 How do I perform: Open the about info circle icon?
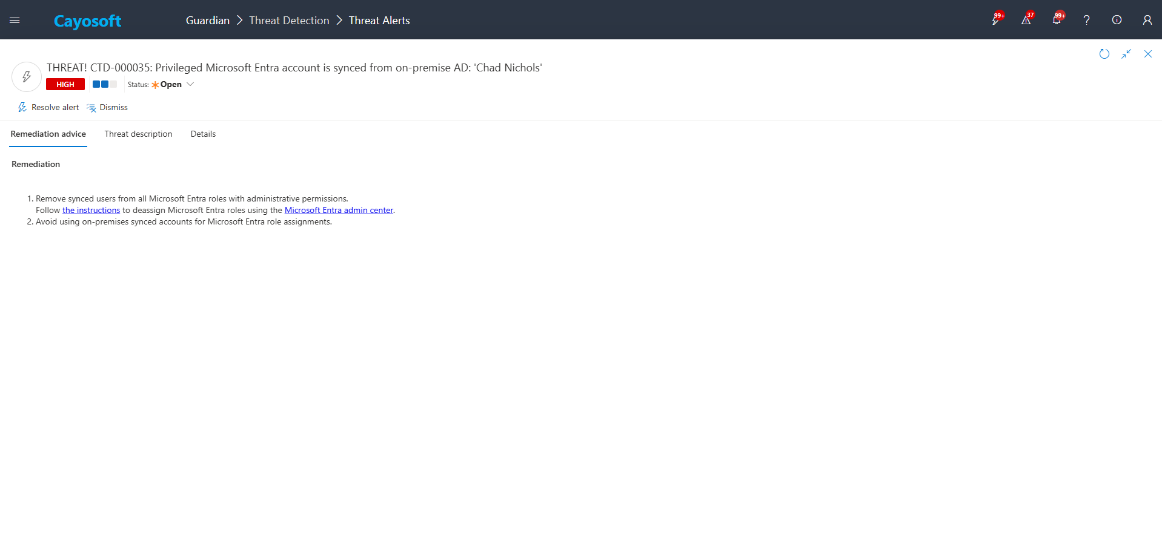click(1117, 20)
